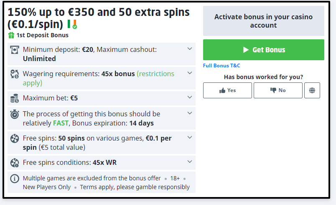Click the minimum deposit cash icon
Image resolution: width=336 pixels, height=205 pixels.
15,50
